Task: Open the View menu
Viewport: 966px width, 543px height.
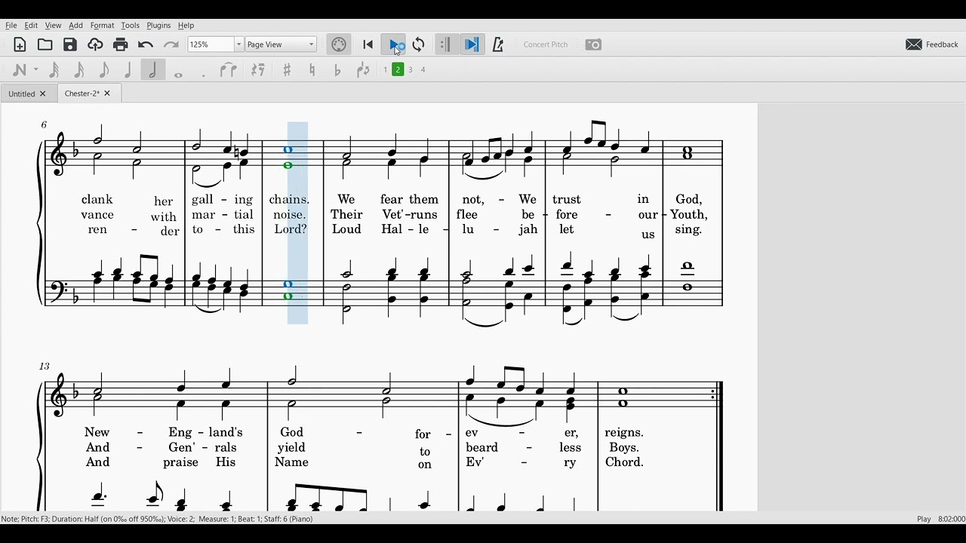Action: pyautogui.click(x=53, y=26)
